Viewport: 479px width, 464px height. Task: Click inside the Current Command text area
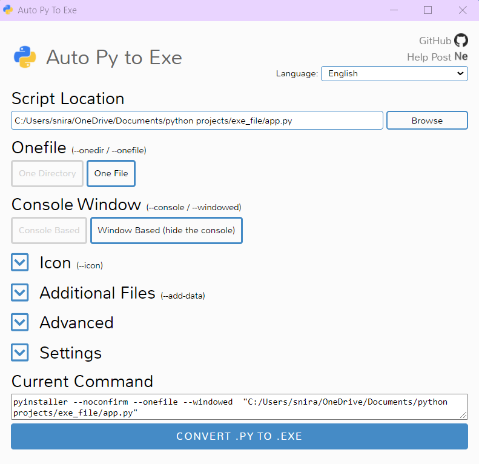point(240,407)
